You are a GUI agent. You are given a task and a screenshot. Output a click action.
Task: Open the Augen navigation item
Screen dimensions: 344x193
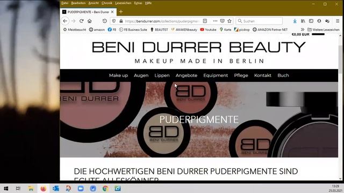(141, 76)
